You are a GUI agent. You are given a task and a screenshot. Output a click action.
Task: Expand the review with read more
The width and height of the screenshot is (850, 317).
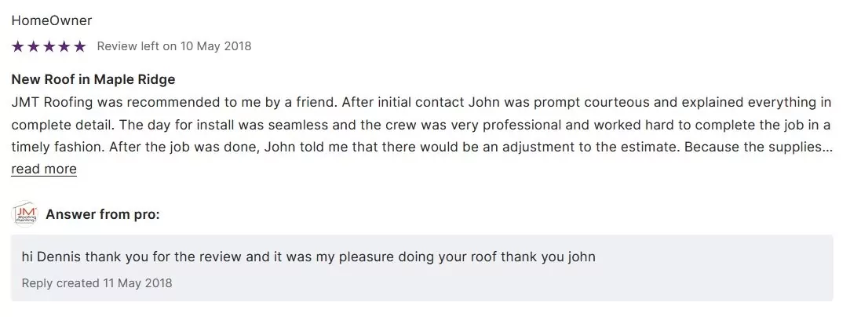click(44, 169)
